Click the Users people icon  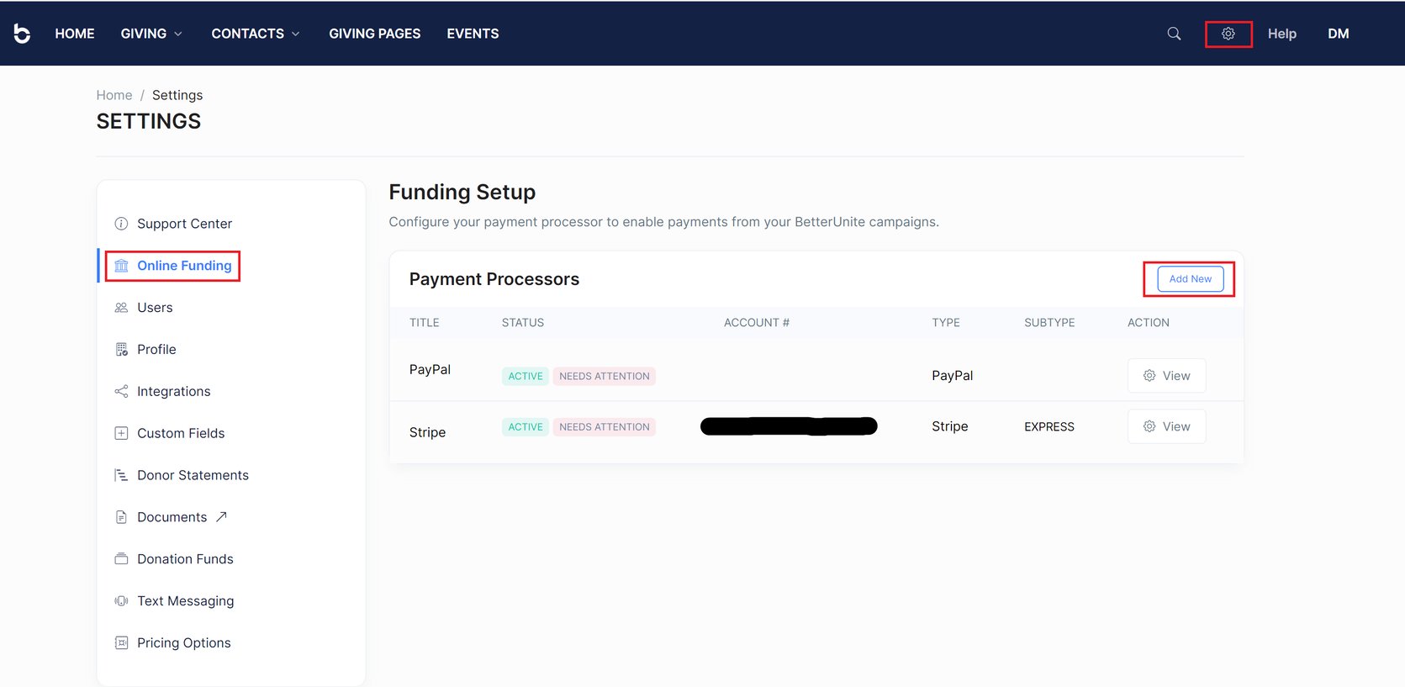[x=121, y=308]
